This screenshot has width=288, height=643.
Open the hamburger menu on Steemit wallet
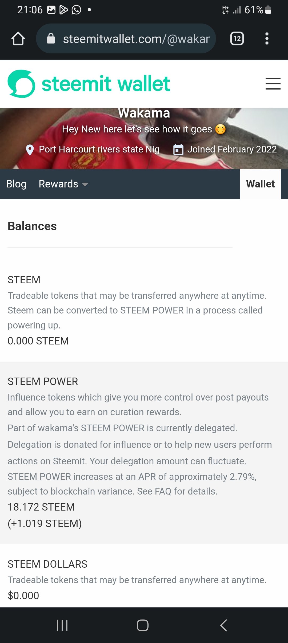(273, 84)
